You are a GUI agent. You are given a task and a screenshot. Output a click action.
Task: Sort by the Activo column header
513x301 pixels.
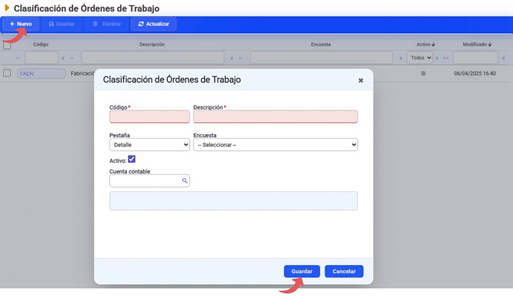pos(425,44)
